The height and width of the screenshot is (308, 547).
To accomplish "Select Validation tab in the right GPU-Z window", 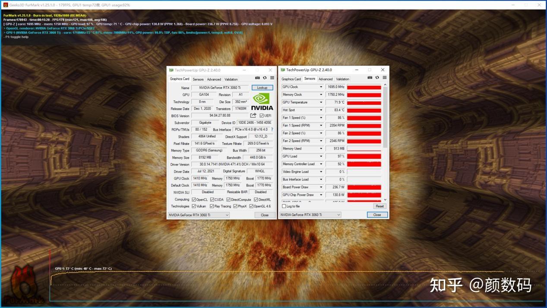I will 342,79.
